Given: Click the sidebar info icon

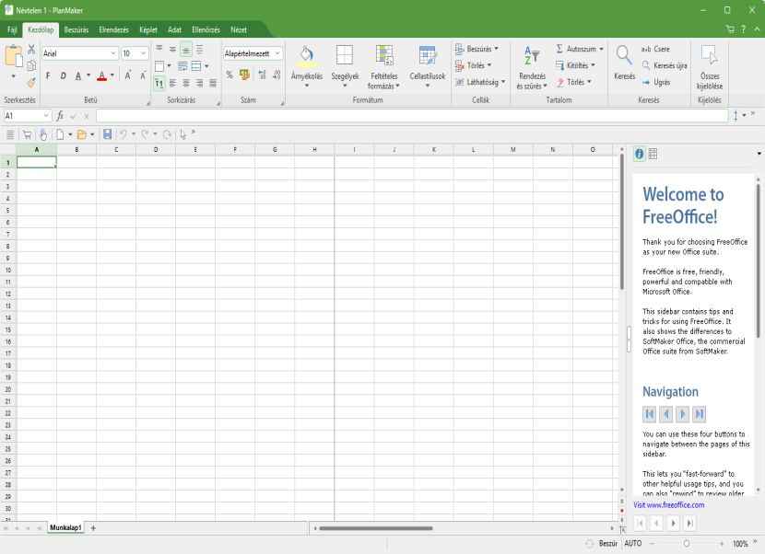Looking at the screenshot, I should pyautogui.click(x=639, y=154).
